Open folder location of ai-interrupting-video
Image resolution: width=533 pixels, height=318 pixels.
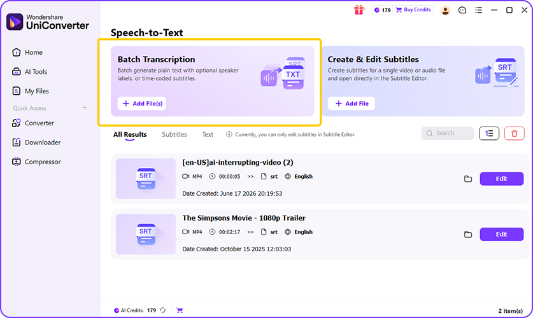468,179
